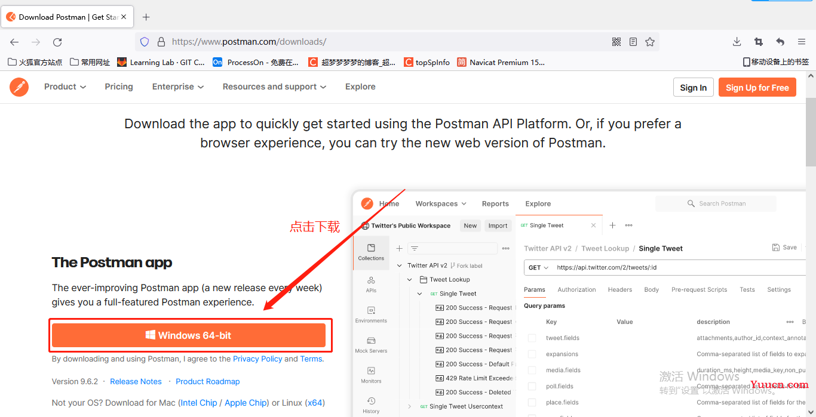
Task: Open 移动设备上的书签 folder
Action: tap(776, 62)
